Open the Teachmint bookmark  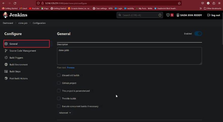point(166,8)
